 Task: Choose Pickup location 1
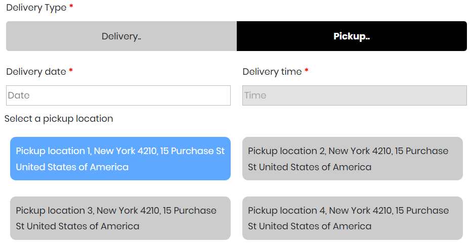pos(120,159)
